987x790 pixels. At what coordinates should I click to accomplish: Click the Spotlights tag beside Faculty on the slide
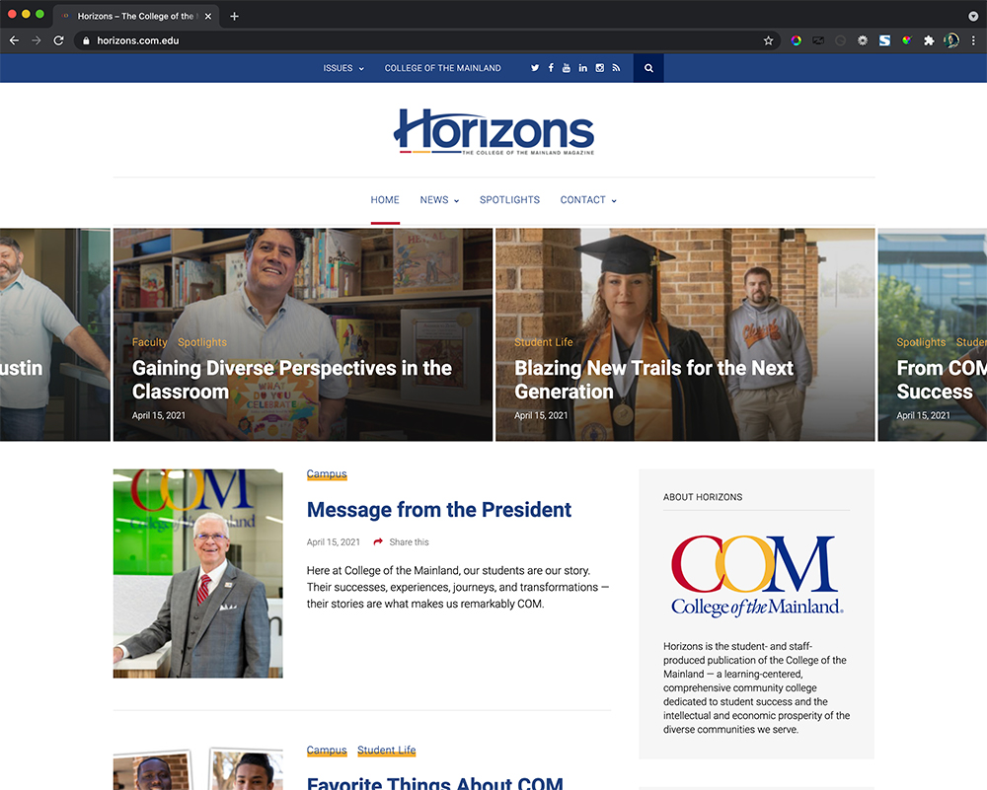tap(202, 342)
